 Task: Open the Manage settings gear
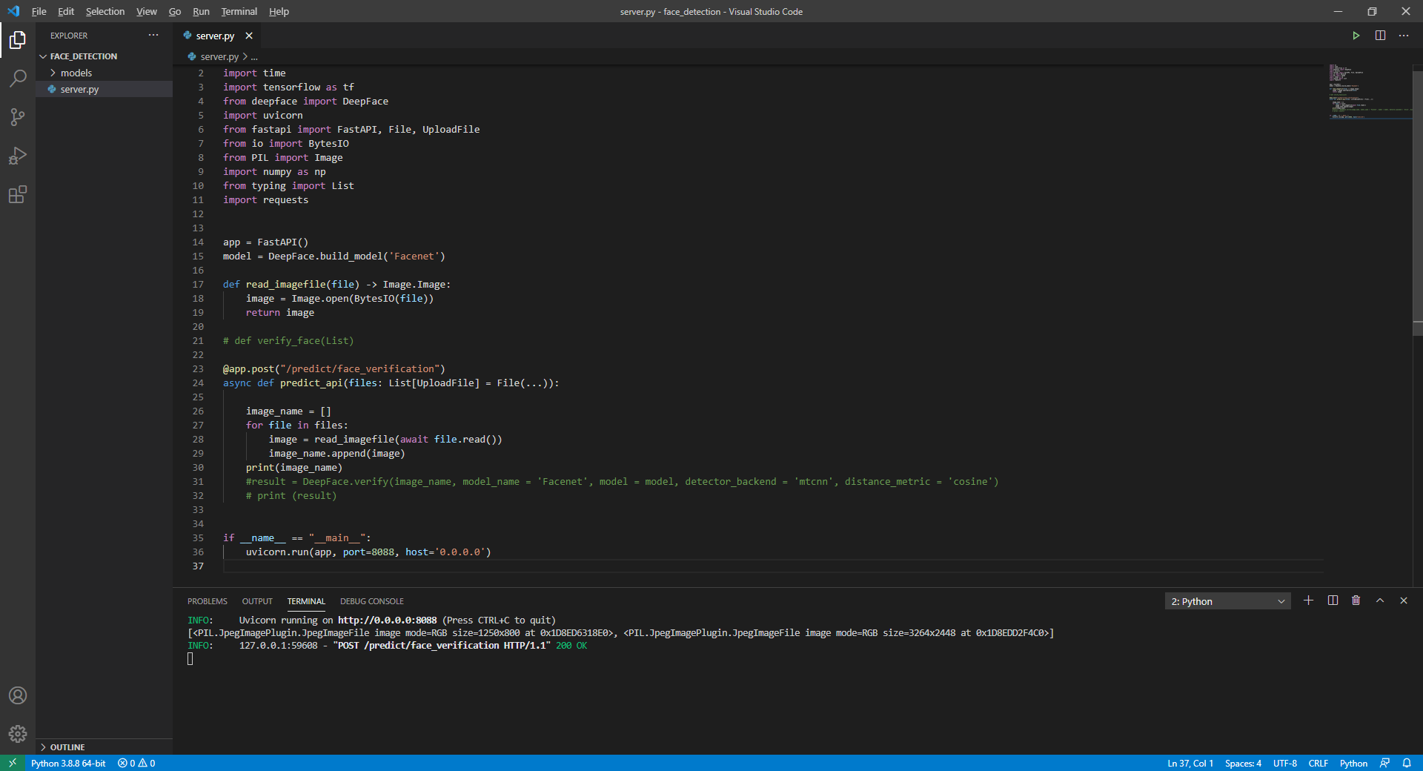[18, 734]
